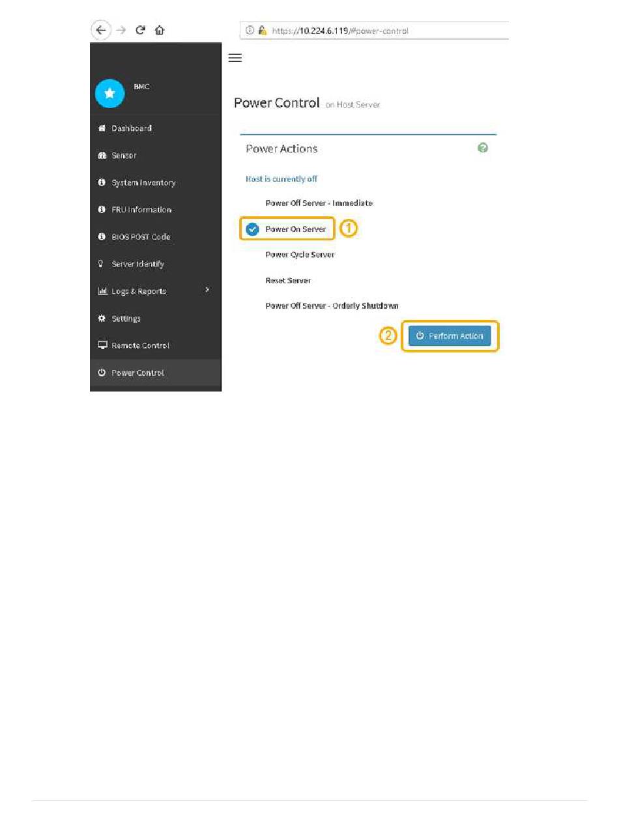
Task: Click the BIOS POST Code info icon
Action: [102, 237]
